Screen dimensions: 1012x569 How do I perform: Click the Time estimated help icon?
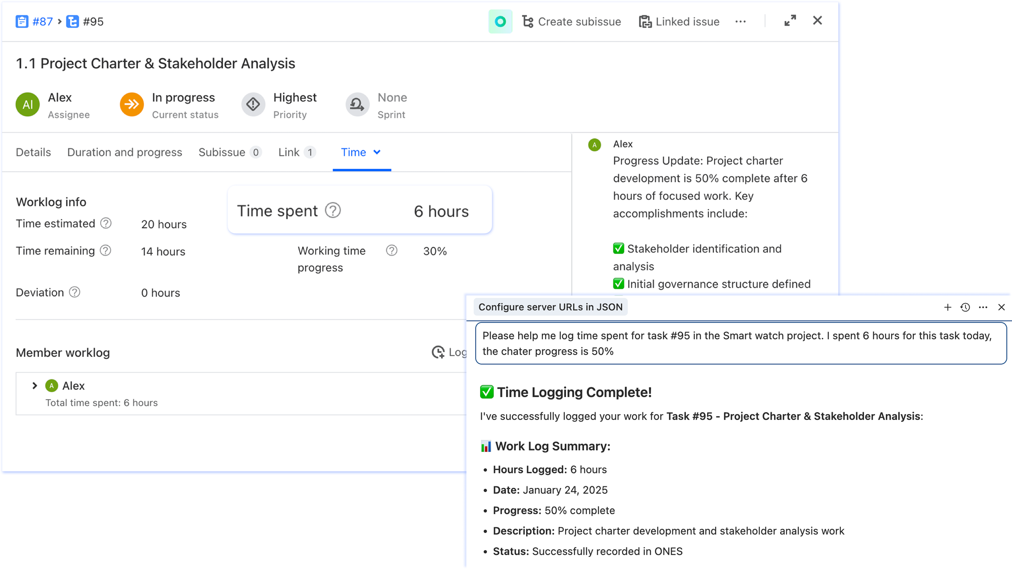[x=105, y=223]
